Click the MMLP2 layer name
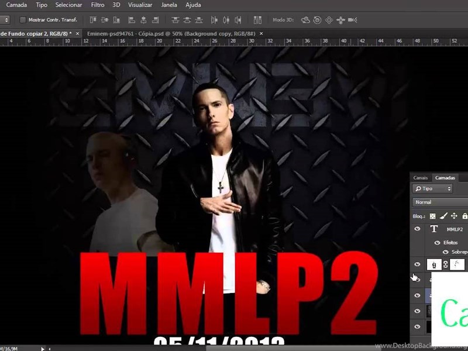This screenshot has height=351, width=468. coord(455,229)
